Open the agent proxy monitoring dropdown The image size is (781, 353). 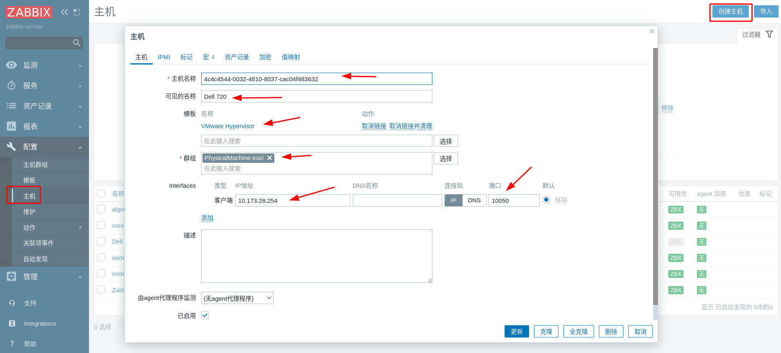coord(237,298)
